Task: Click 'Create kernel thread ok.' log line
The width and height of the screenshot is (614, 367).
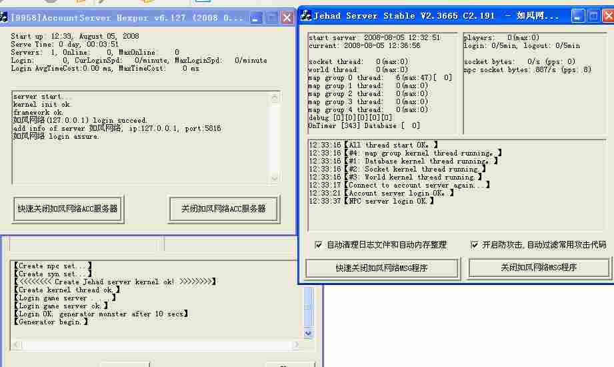Action: click(x=67, y=290)
